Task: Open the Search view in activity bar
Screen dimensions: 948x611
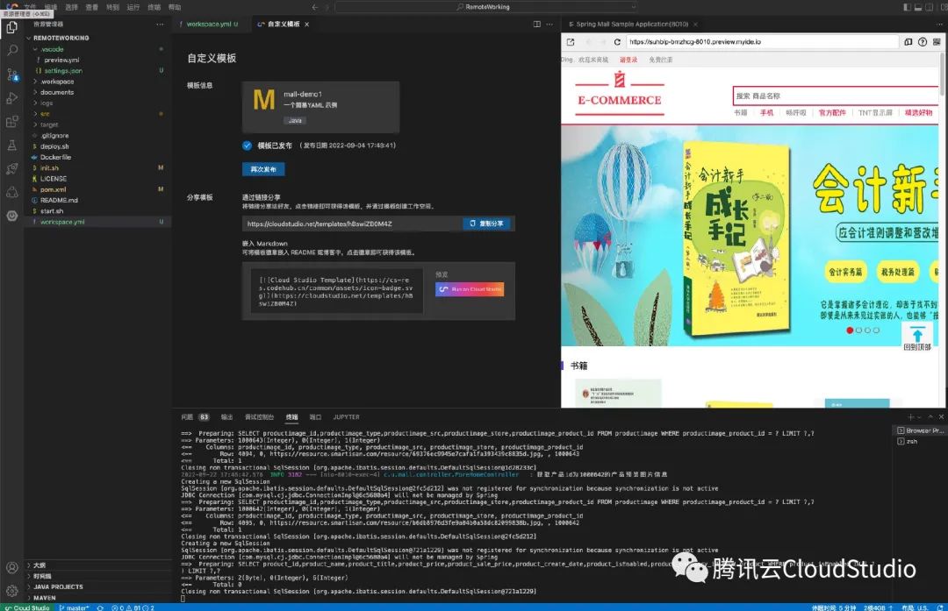Action: 11,51
